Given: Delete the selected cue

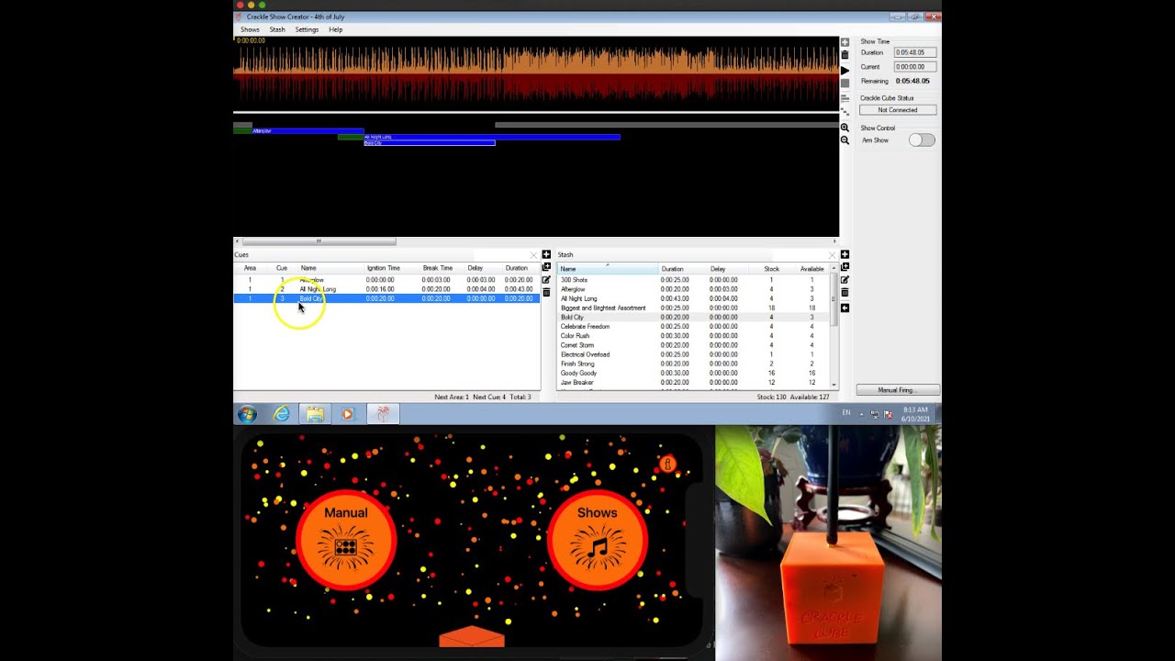Looking at the screenshot, I should pos(546,293).
